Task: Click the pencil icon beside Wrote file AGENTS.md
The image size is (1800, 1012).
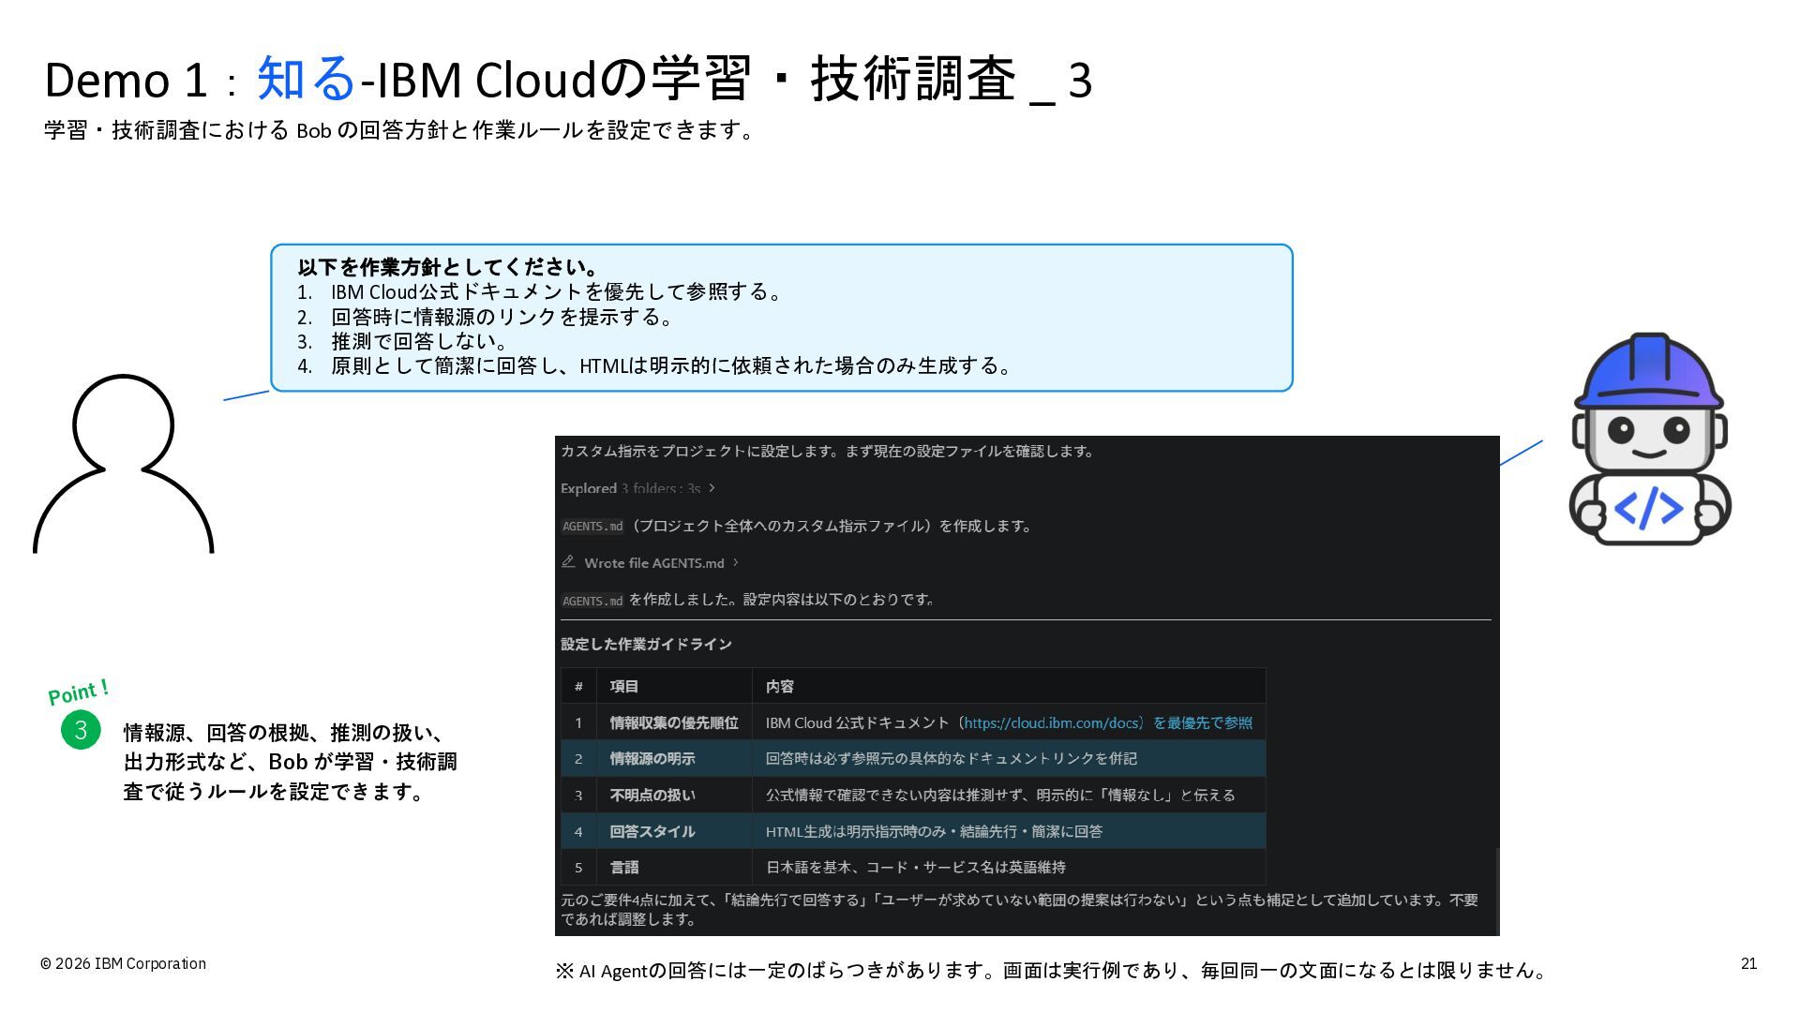Action: pos(568,562)
